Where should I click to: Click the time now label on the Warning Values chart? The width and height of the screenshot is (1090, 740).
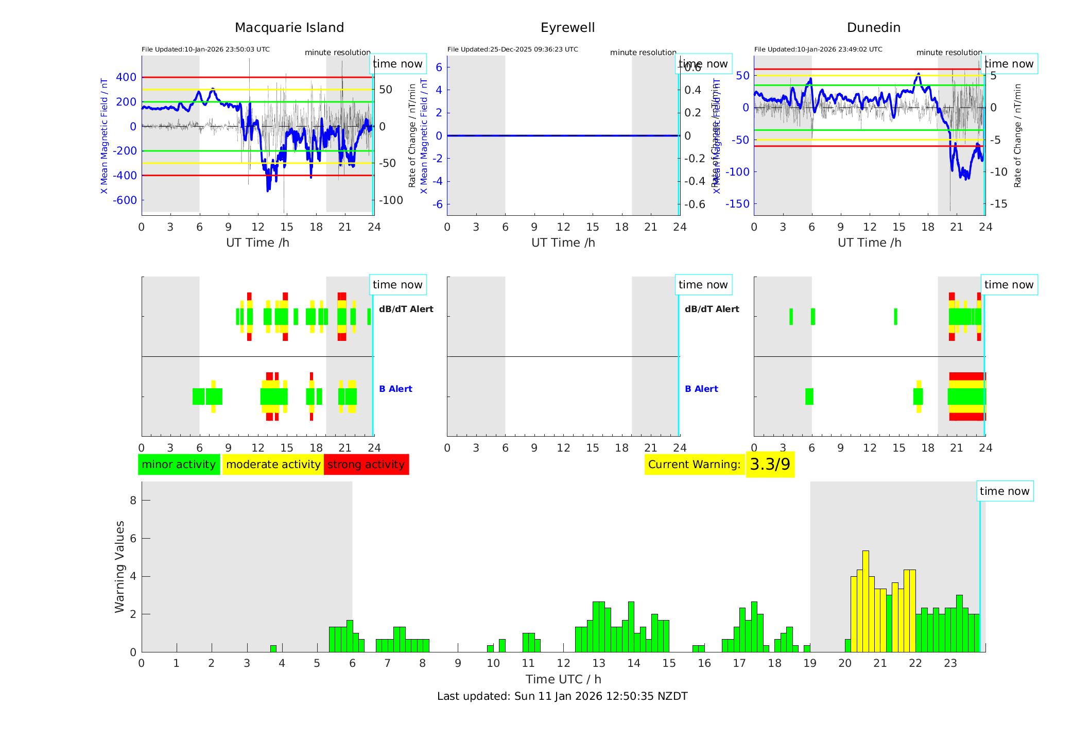tap(1004, 491)
